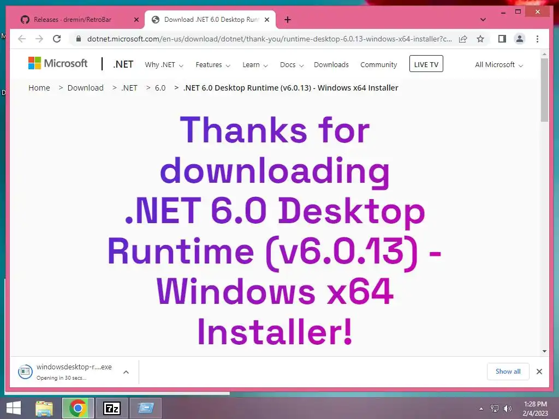The width and height of the screenshot is (559, 419).
Task: Open the fourth taskbar app window
Action: pyautogui.click(x=146, y=408)
